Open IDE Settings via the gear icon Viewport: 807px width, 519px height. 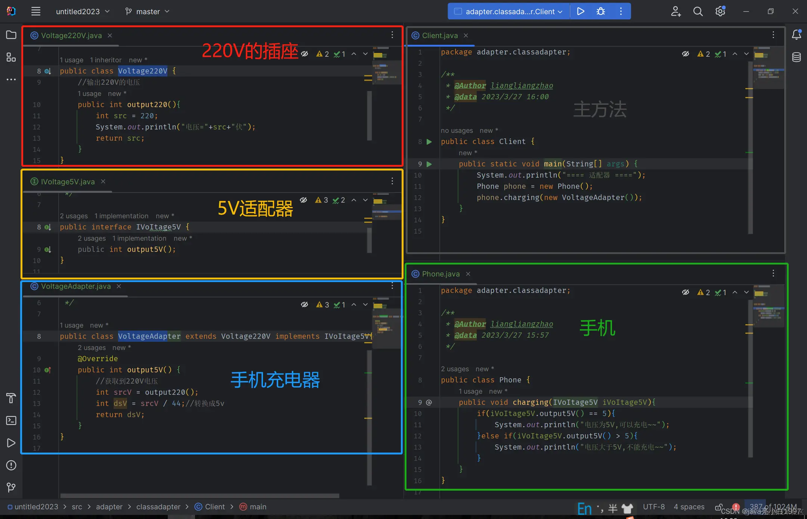coord(720,11)
